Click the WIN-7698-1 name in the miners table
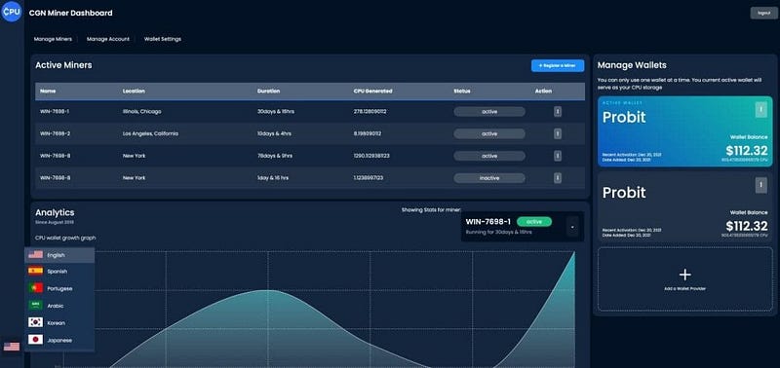 (x=55, y=112)
